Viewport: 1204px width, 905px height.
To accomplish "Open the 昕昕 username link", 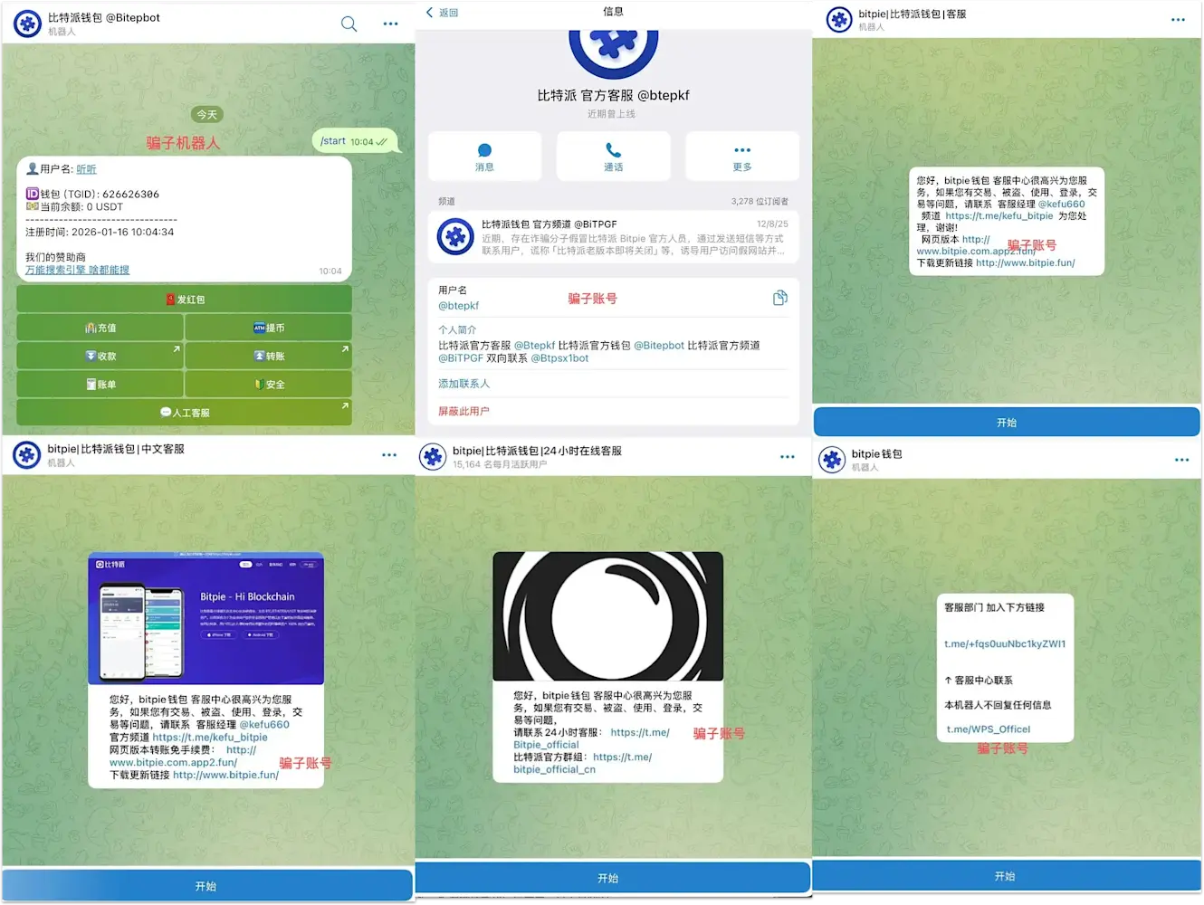I will [x=86, y=169].
